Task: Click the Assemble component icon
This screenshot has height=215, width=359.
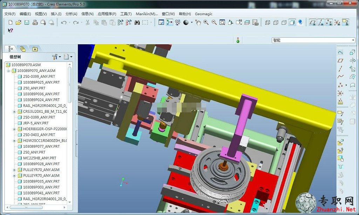Action: click(340, 142)
